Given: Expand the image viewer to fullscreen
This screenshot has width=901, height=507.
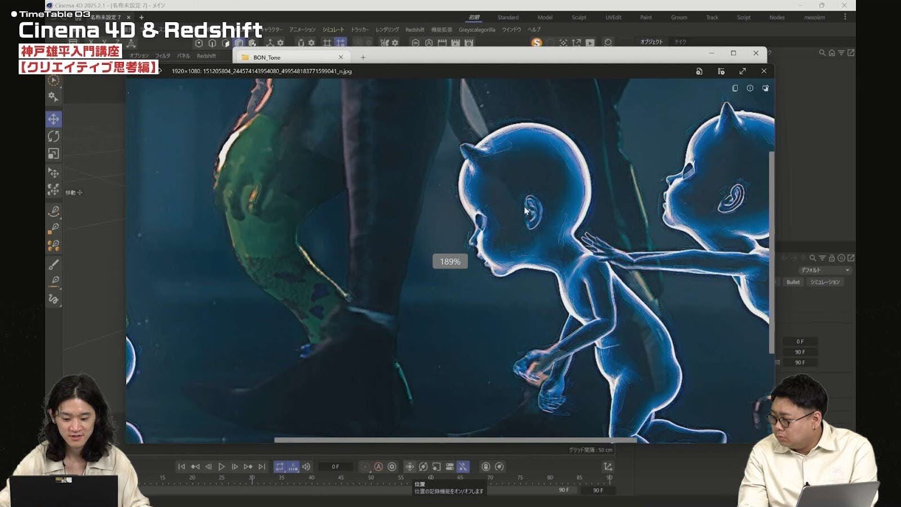Looking at the screenshot, I should tap(743, 71).
